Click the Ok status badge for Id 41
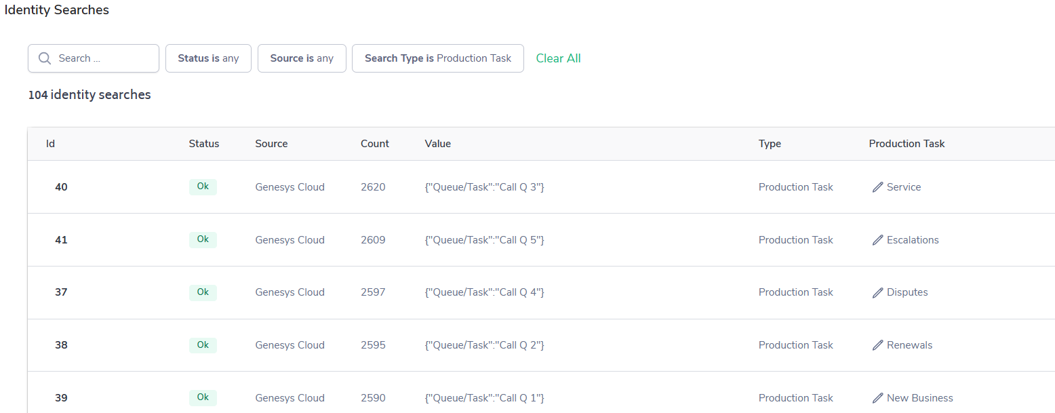Image resolution: width=1055 pixels, height=413 pixels. point(203,239)
